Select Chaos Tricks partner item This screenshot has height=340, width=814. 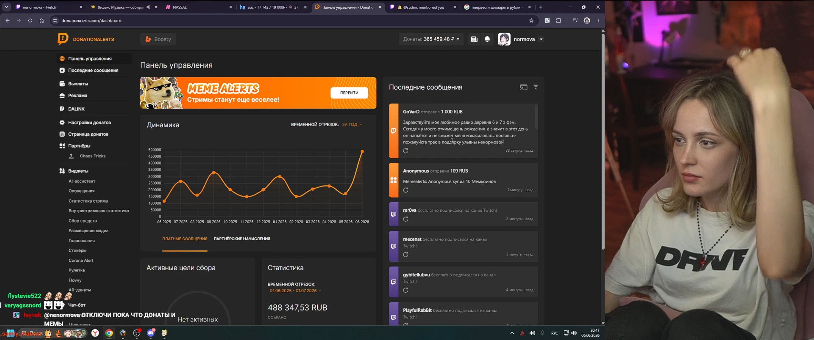tap(92, 156)
